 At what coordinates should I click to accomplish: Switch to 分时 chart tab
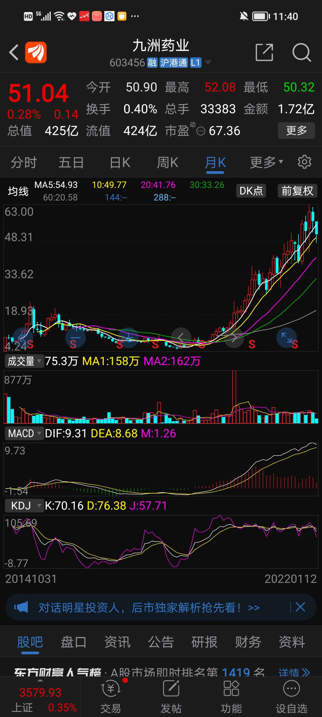pos(24,163)
